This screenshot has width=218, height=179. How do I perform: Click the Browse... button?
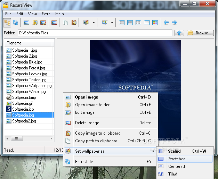200,33
